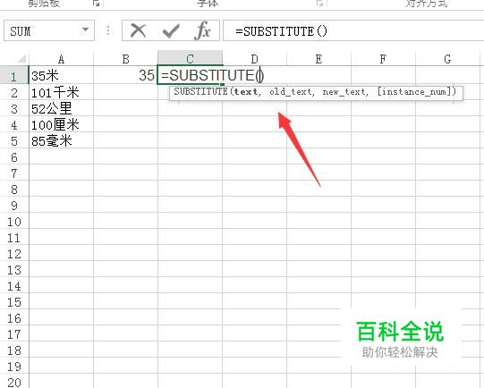Select row 17 header
Image resolution: width=484 pixels, height=388 pixels.
[14, 333]
